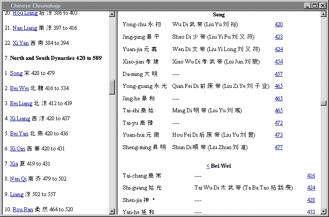Image resolution: width=329 pixels, height=217 pixels.
Task: Click the 'Tai-chang' era name
Action: coord(134,176)
